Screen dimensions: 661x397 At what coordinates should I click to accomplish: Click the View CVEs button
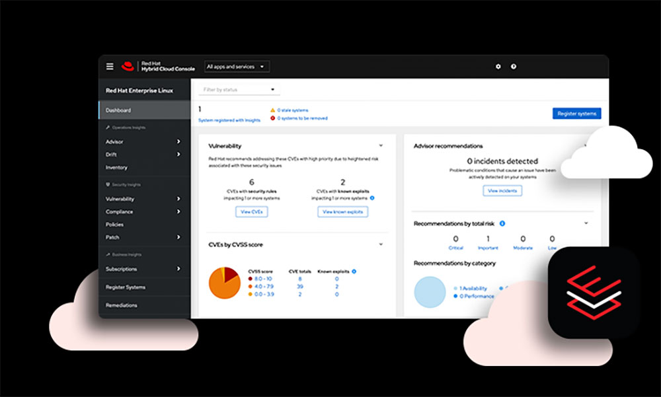[x=252, y=212]
